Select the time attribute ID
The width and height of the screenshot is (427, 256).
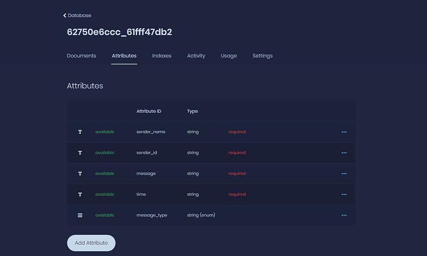tap(141, 194)
